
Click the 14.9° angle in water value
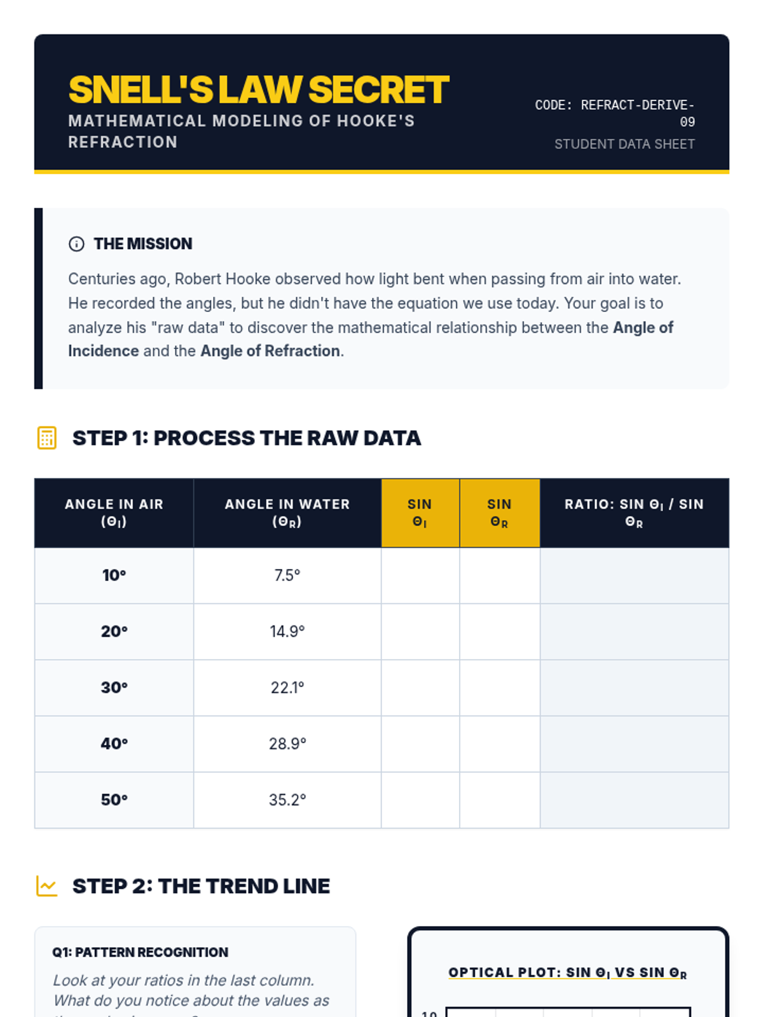coord(287,632)
